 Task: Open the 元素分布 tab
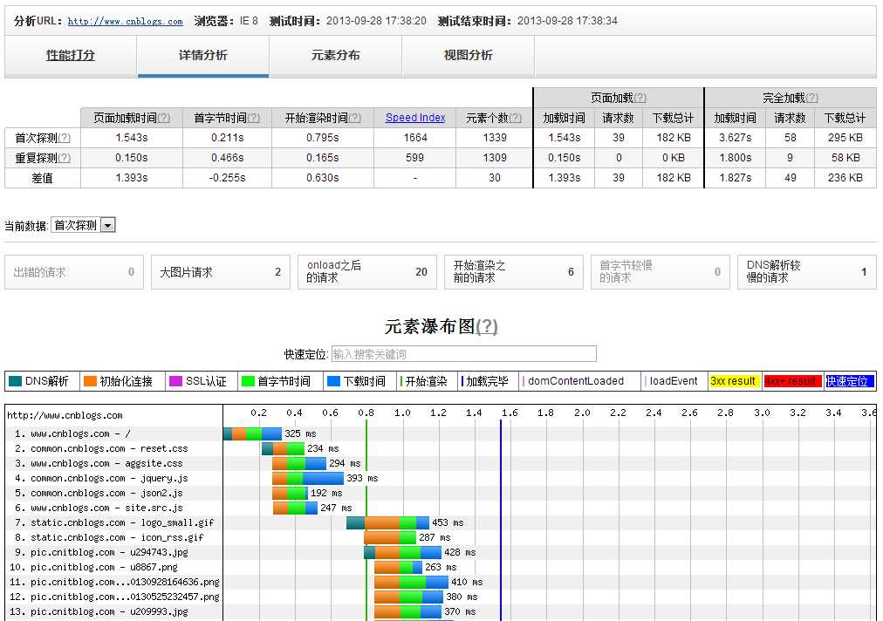(x=336, y=55)
